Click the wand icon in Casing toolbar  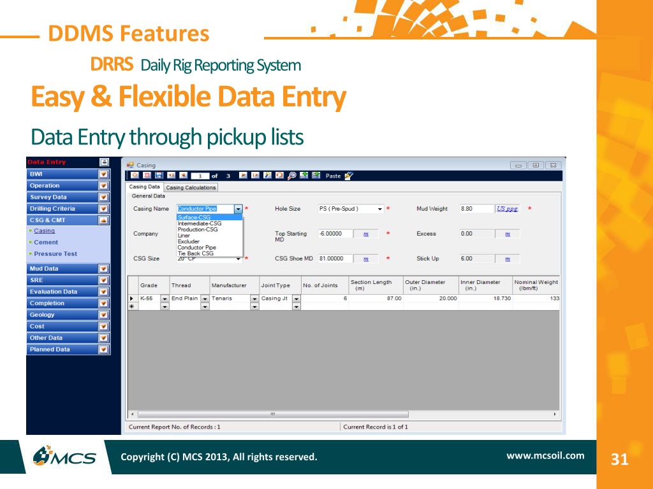(267, 176)
